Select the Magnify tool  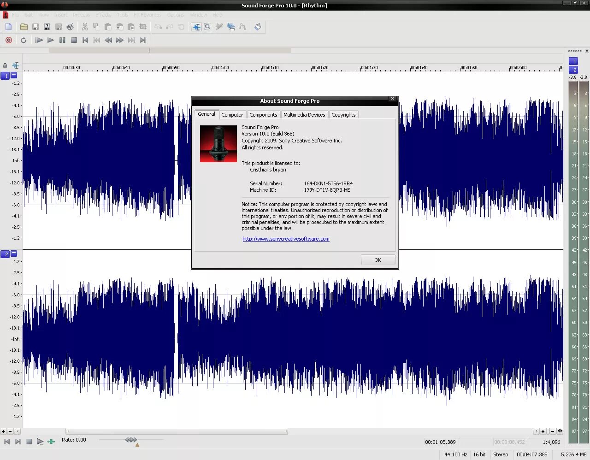pos(208,27)
